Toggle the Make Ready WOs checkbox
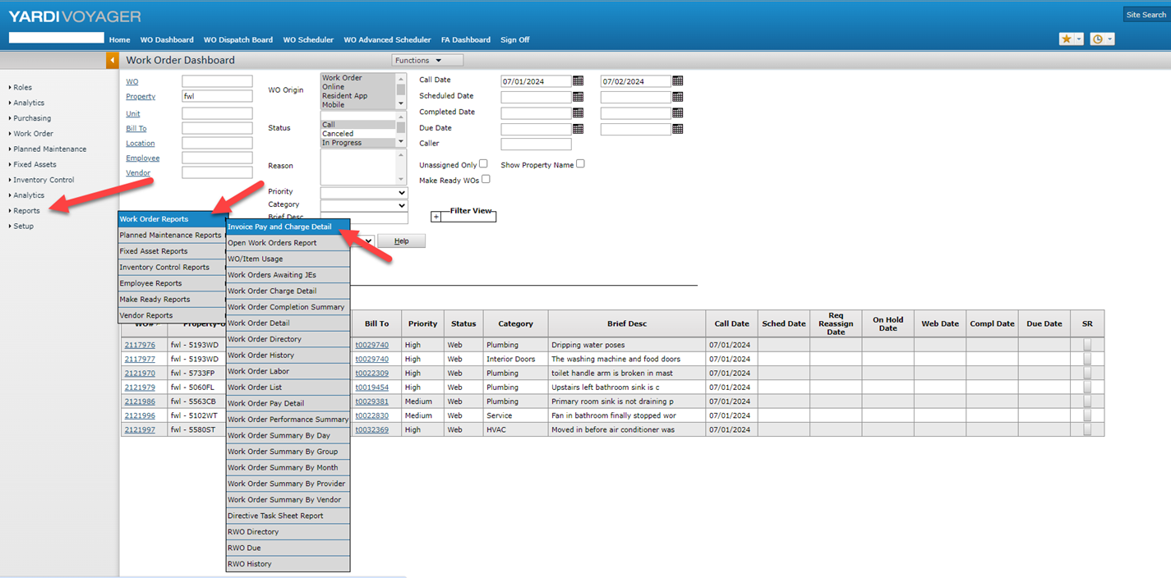The height and width of the screenshot is (578, 1171). pos(486,179)
